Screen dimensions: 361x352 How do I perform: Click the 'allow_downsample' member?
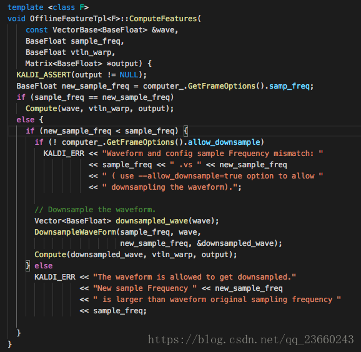tap(224, 142)
